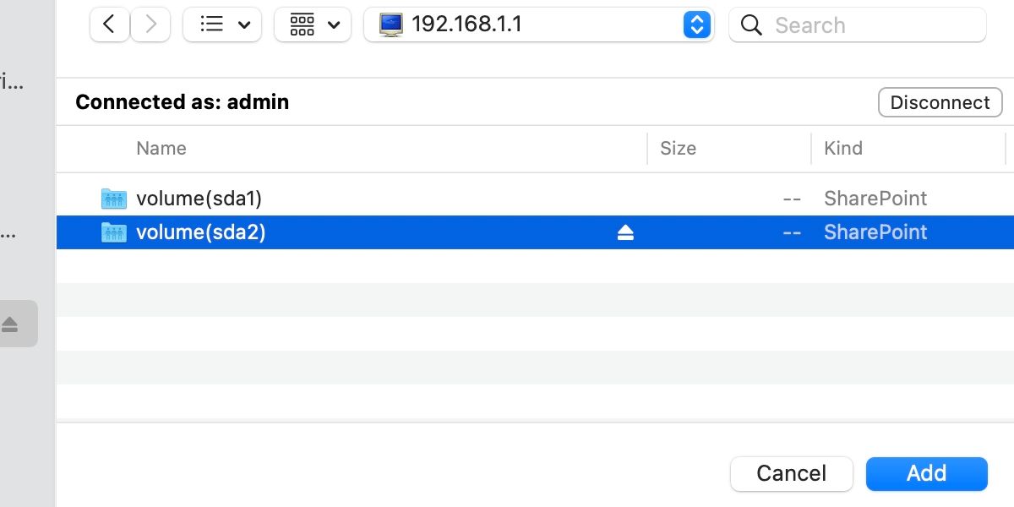This screenshot has width=1014, height=507.
Task: Open the grid view options chevron
Action: point(335,24)
